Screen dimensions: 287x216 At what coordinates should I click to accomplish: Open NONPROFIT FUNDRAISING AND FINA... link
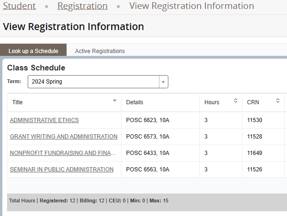click(x=63, y=153)
